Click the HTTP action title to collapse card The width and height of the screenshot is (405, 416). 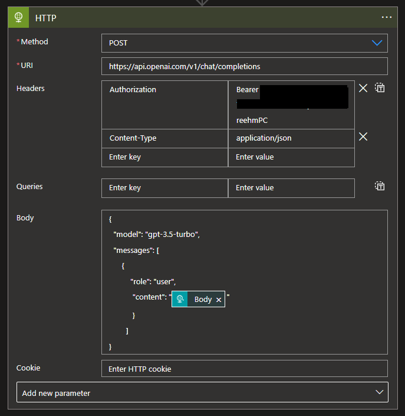pos(46,18)
